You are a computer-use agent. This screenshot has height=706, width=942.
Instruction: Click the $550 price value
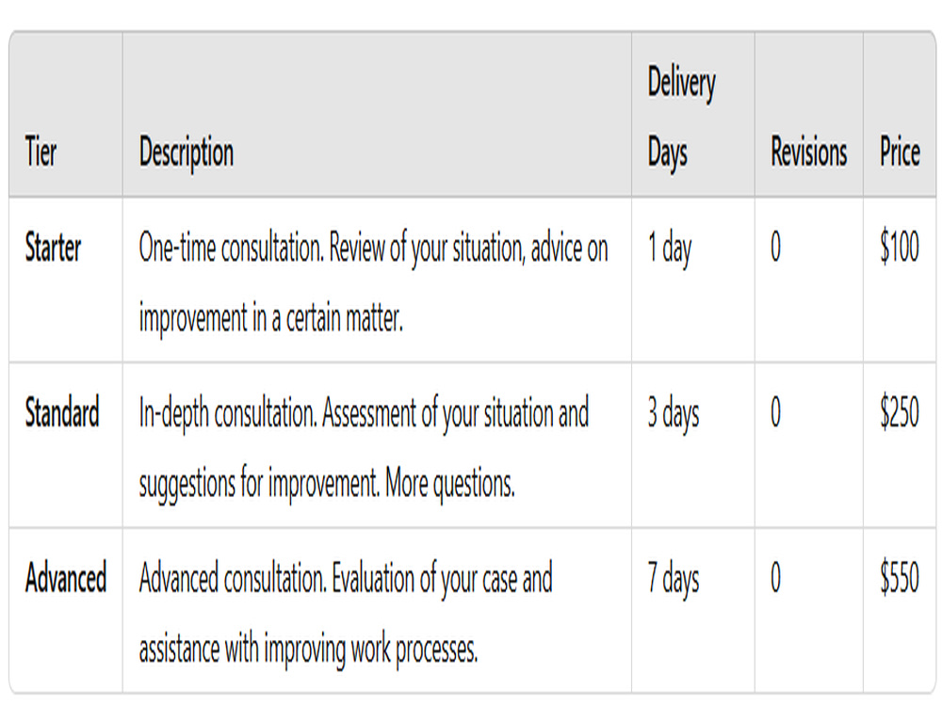pos(900,577)
